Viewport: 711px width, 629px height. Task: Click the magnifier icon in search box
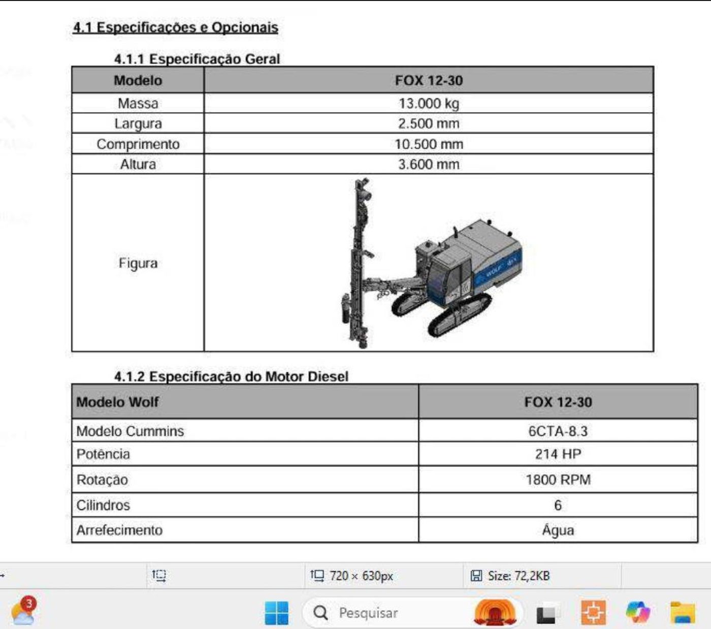[x=320, y=613]
